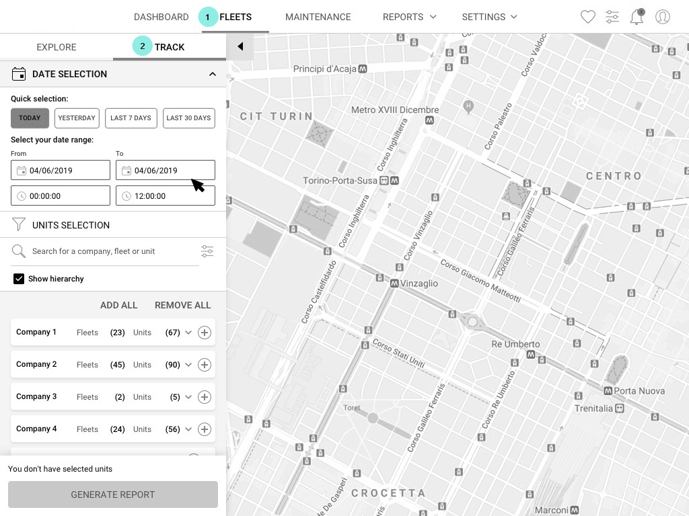The width and height of the screenshot is (689, 516).
Task: Set the From time field 00:00:00
Action: click(61, 196)
